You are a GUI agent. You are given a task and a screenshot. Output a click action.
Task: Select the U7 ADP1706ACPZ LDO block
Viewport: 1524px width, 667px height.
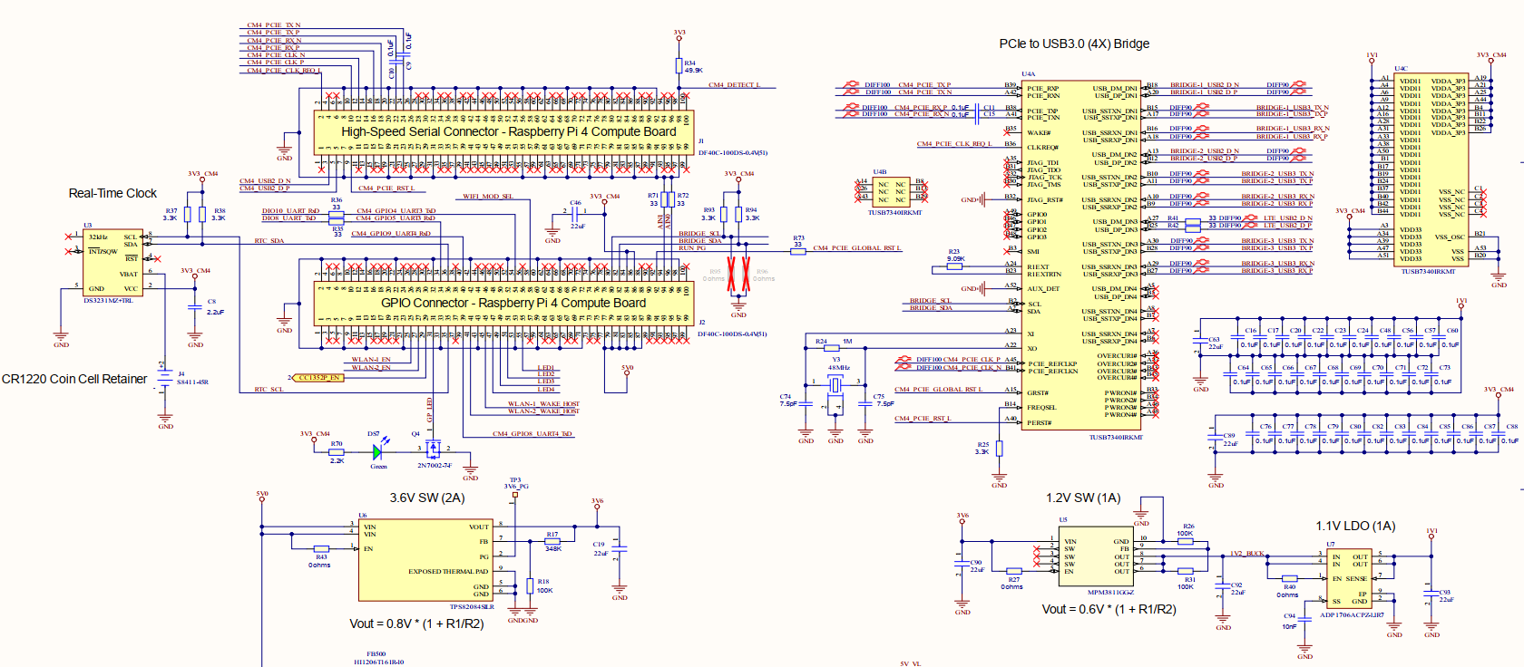(x=1348, y=580)
